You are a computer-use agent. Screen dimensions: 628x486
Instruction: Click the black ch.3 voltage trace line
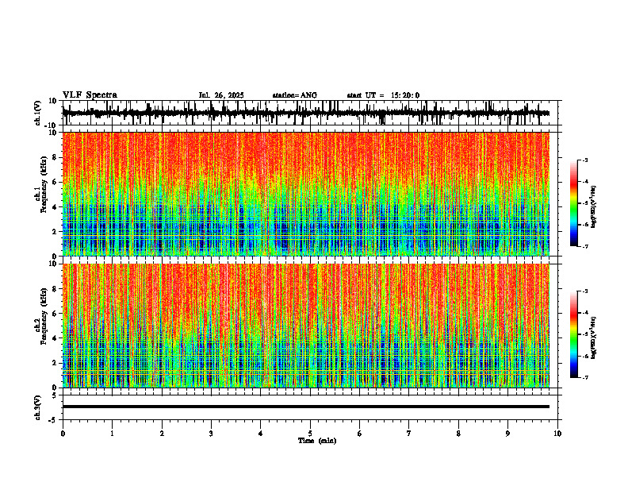click(x=305, y=407)
